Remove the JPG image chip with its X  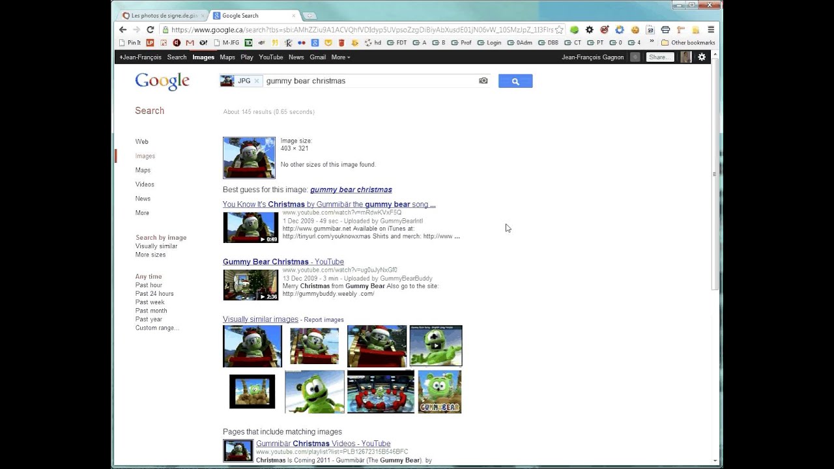click(257, 81)
